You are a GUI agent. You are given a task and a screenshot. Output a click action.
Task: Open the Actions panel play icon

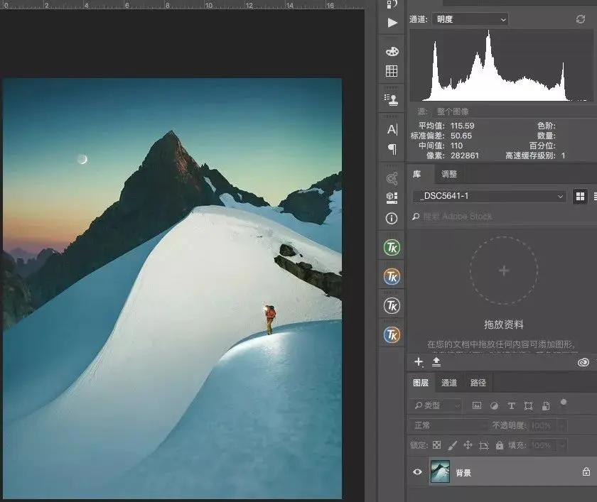(x=392, y=23)
